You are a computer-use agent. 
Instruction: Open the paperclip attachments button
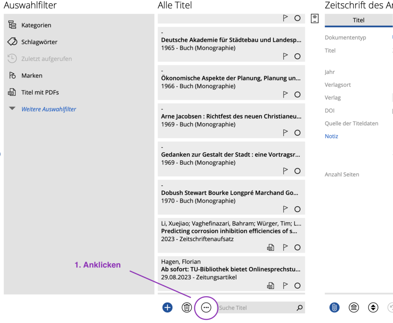pyautogui.click(x=334, y=308)
